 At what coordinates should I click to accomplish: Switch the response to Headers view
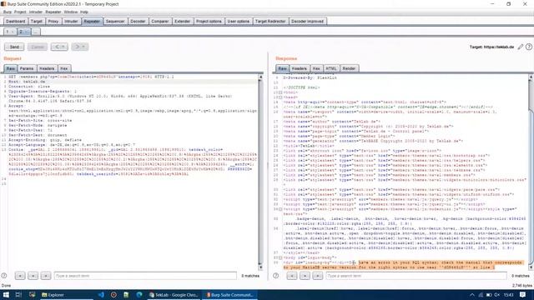coord(299,68)
